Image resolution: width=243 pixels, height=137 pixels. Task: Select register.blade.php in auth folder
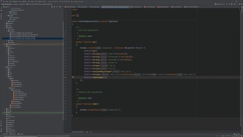point(17,84)
